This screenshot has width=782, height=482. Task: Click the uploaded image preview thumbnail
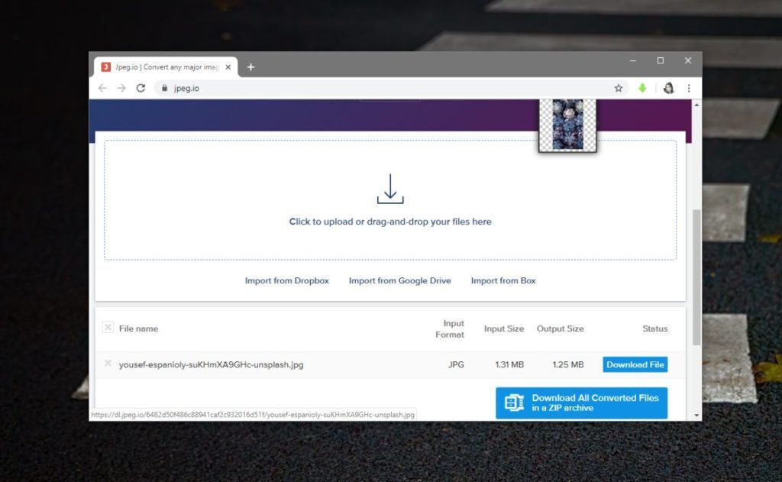tap(567, 125)
